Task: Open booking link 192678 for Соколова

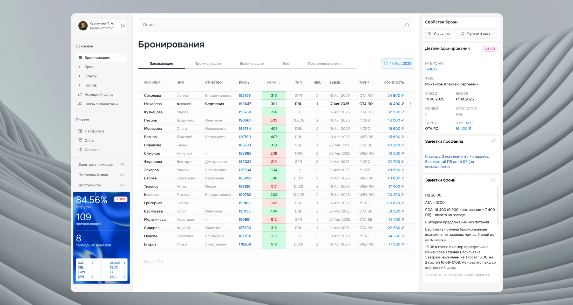Action: [245, 96]
